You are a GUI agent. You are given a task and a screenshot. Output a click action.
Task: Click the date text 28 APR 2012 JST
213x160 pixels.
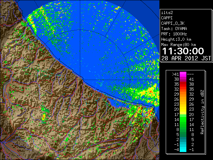(186, 58)
